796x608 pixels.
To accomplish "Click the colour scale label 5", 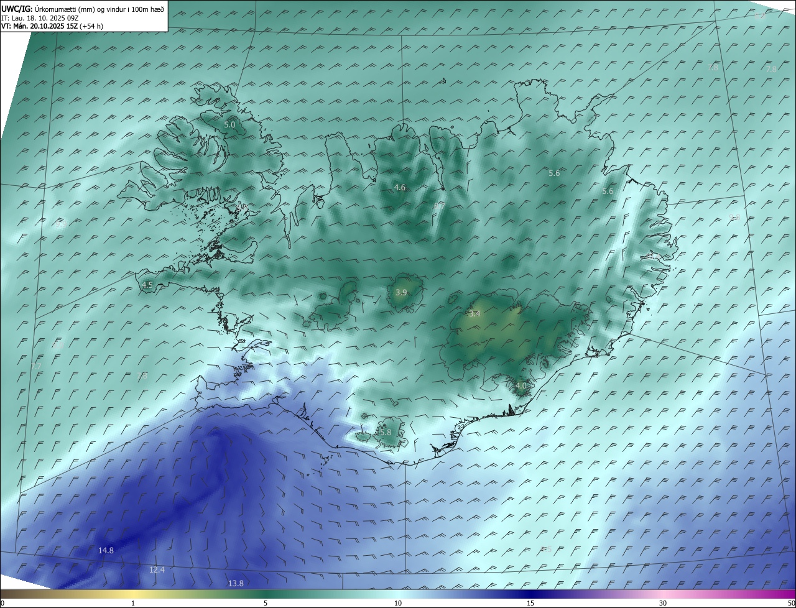I will pos(266,603).
